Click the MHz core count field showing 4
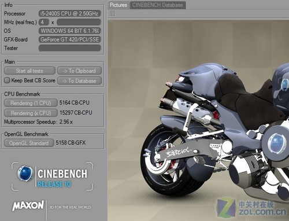Image resolution: width=289 pixels, height=221 pixels. (x=44, y=22)
